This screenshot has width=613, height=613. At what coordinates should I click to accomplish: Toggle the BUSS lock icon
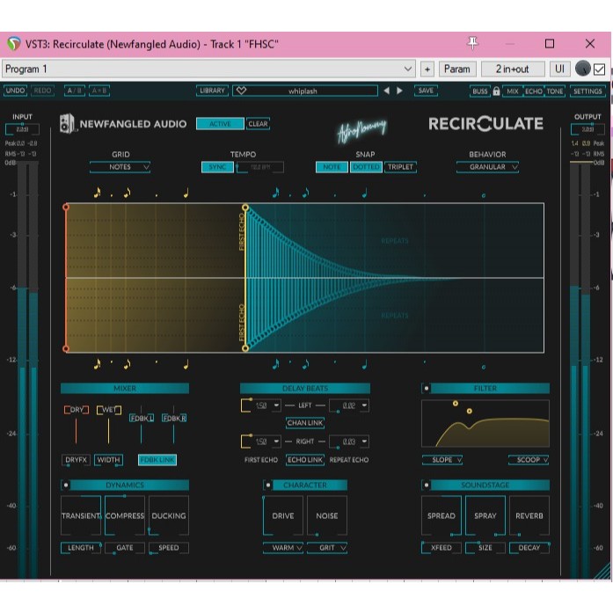[496, 91]
